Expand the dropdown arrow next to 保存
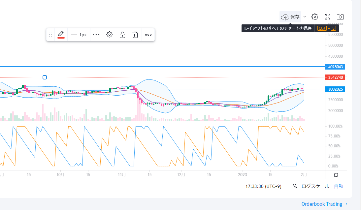 click(x=305, y=17)
